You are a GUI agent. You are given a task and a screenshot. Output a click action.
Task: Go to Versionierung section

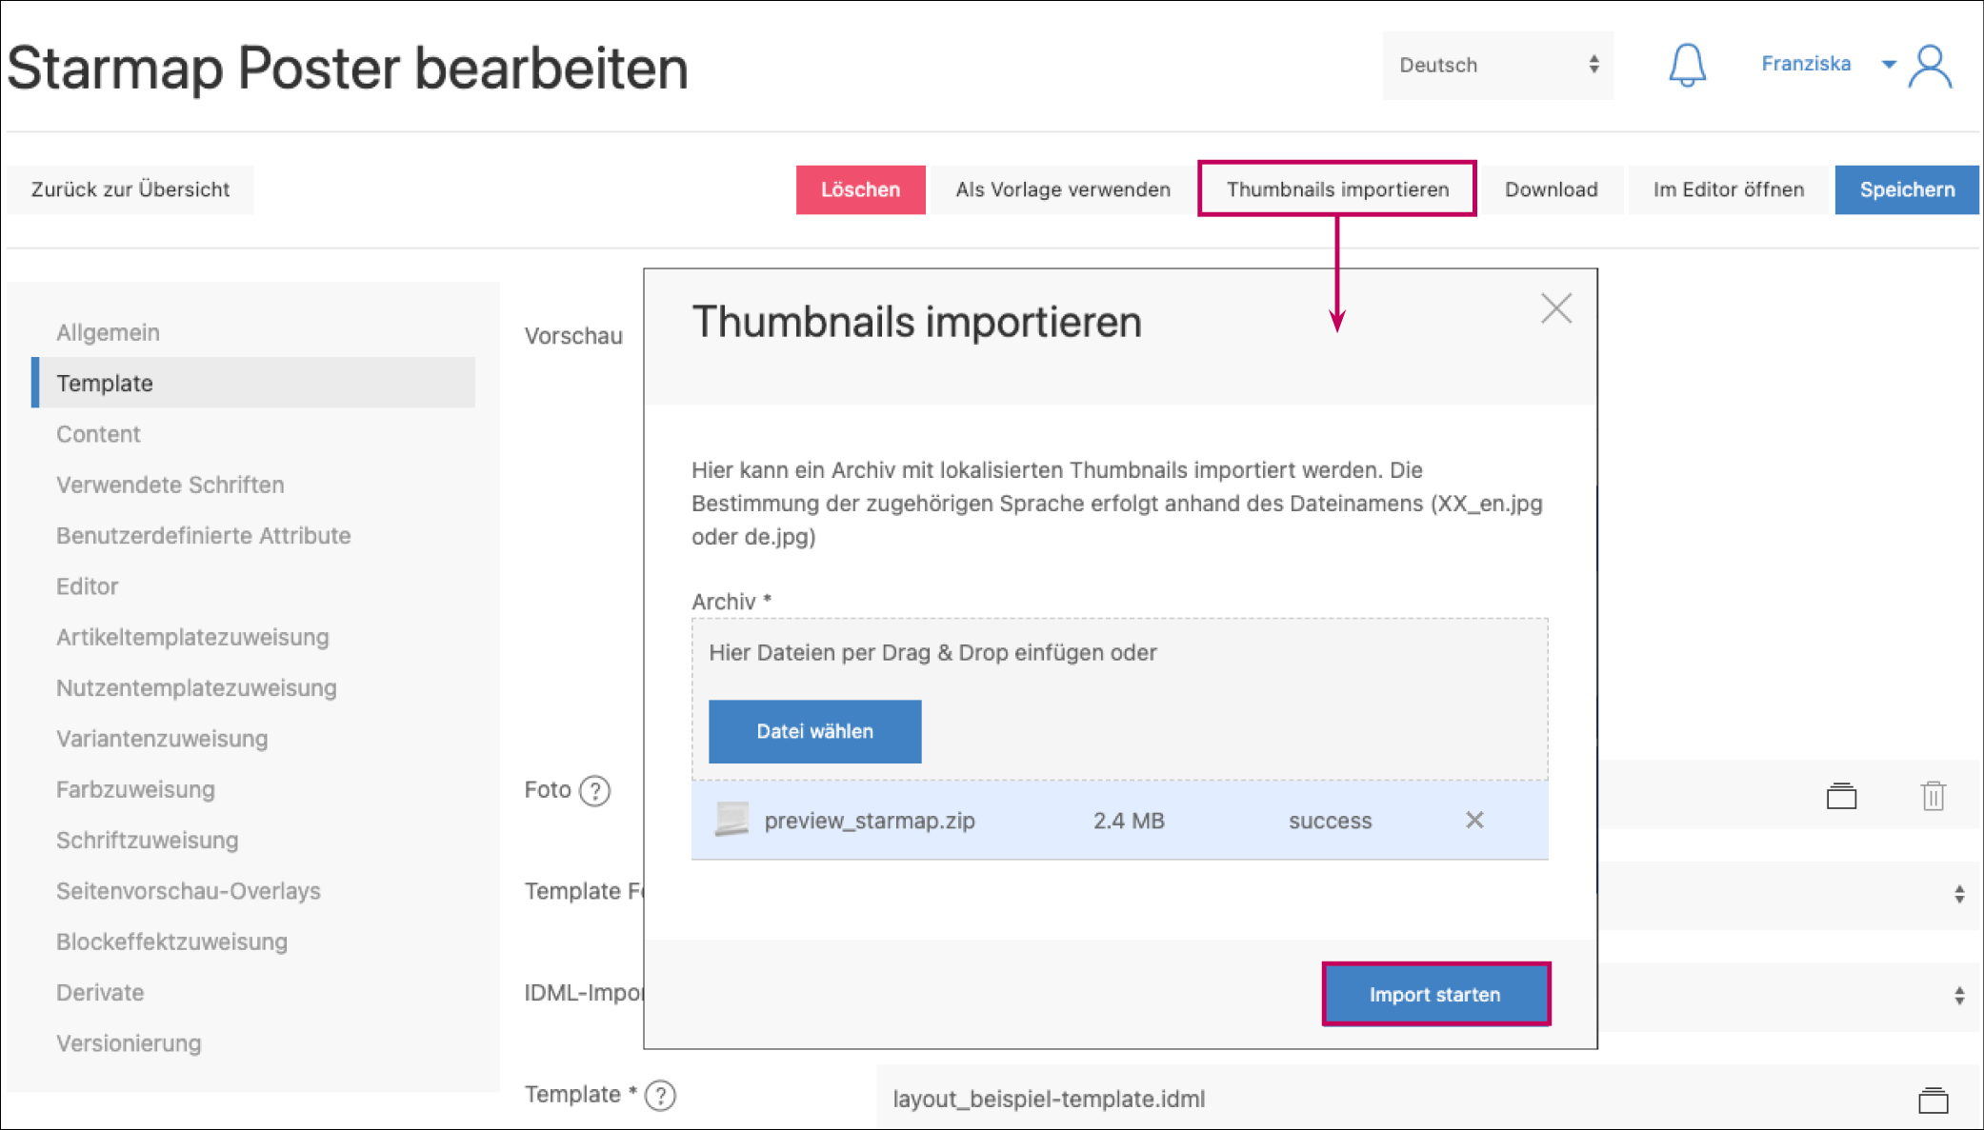pos(129,1043)
